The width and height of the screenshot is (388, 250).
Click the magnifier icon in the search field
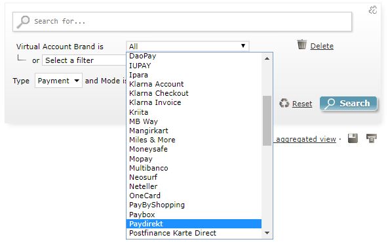click(x=23, y=22)
